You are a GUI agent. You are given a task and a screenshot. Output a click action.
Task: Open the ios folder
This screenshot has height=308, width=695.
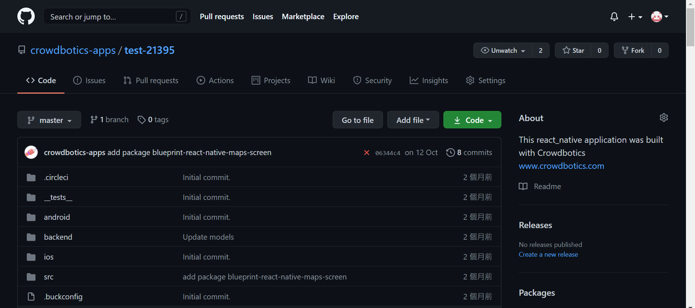point(49,257)
